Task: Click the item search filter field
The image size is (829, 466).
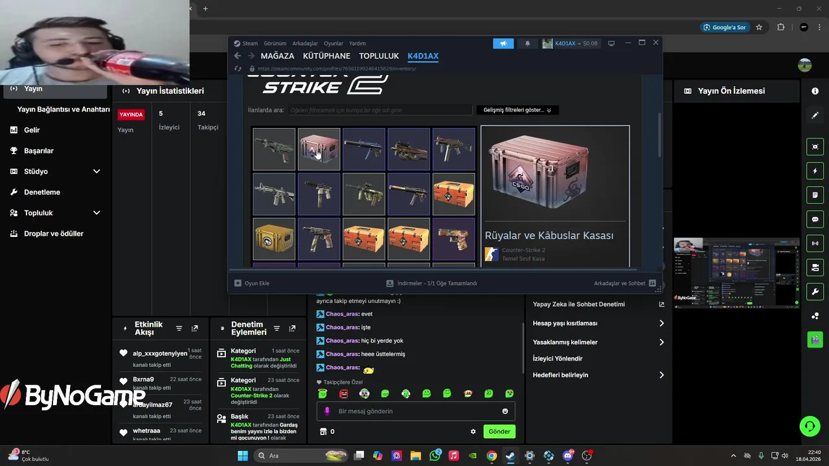Action: click(x=380, y=110)
